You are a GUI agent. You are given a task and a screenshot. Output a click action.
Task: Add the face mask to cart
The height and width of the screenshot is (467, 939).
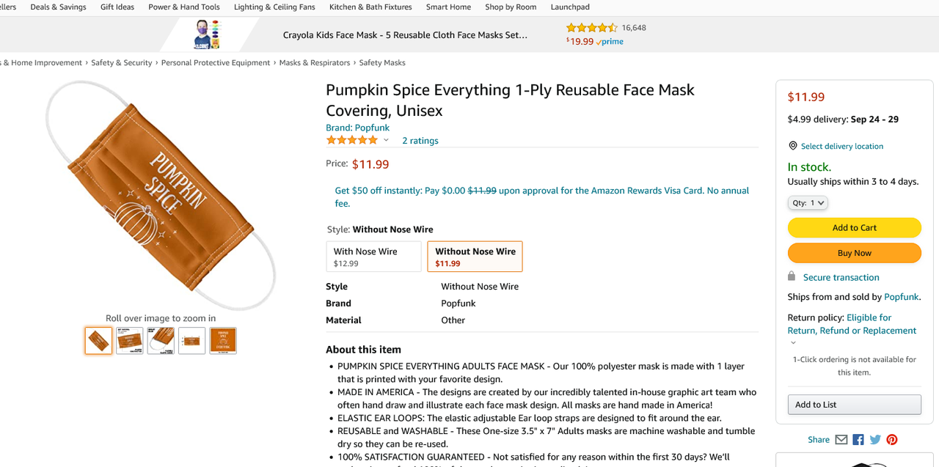855,227
